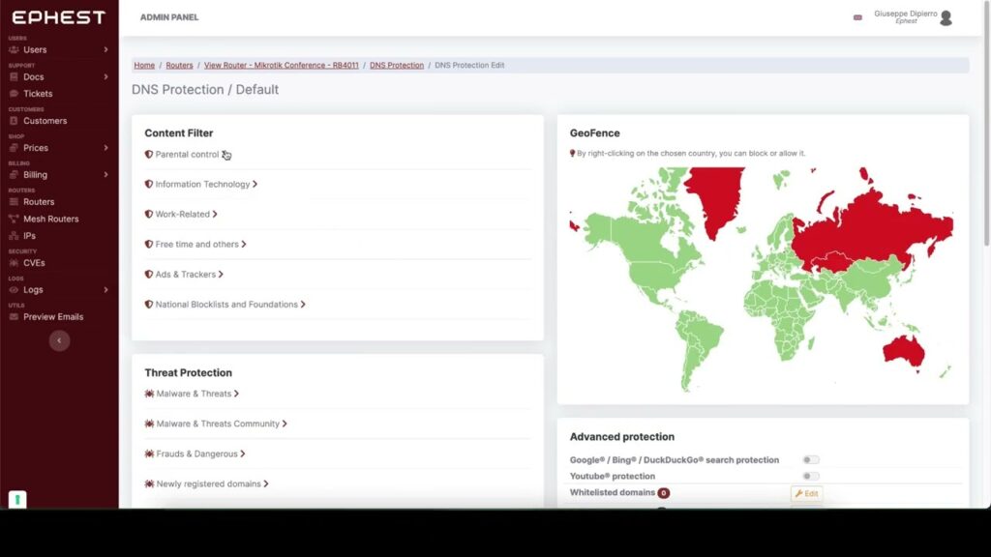Viewport: 991px width, 557px height.
Task: Expand the Users submenu chevron
Action: coord(105,50)
